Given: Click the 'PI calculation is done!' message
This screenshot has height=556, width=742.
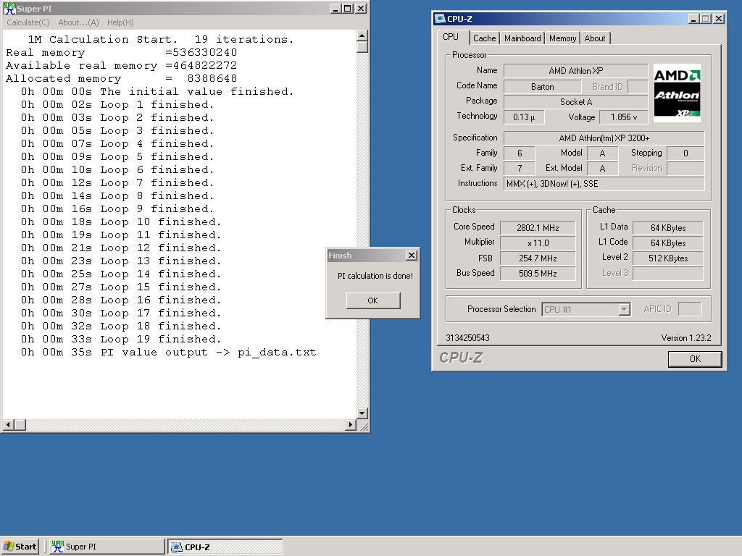Looking at the screenshot, I should [x=375, y=276].
